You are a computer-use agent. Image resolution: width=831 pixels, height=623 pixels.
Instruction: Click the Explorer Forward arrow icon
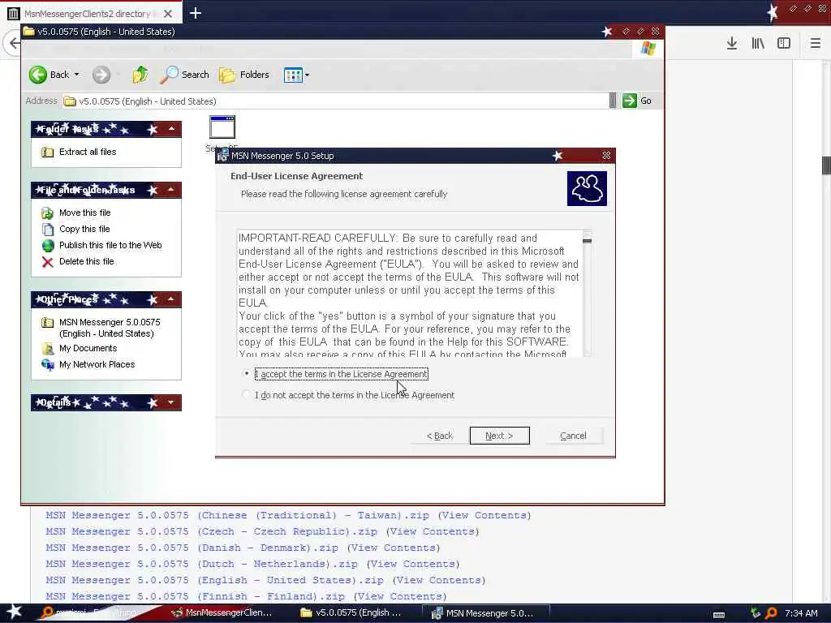pyautogui.click(x=101, y=75)
